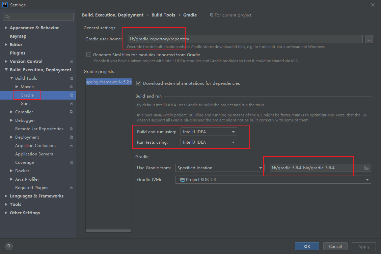Click the help question mark icon
This screenshot has width=381, height=254.
point(9,246)
